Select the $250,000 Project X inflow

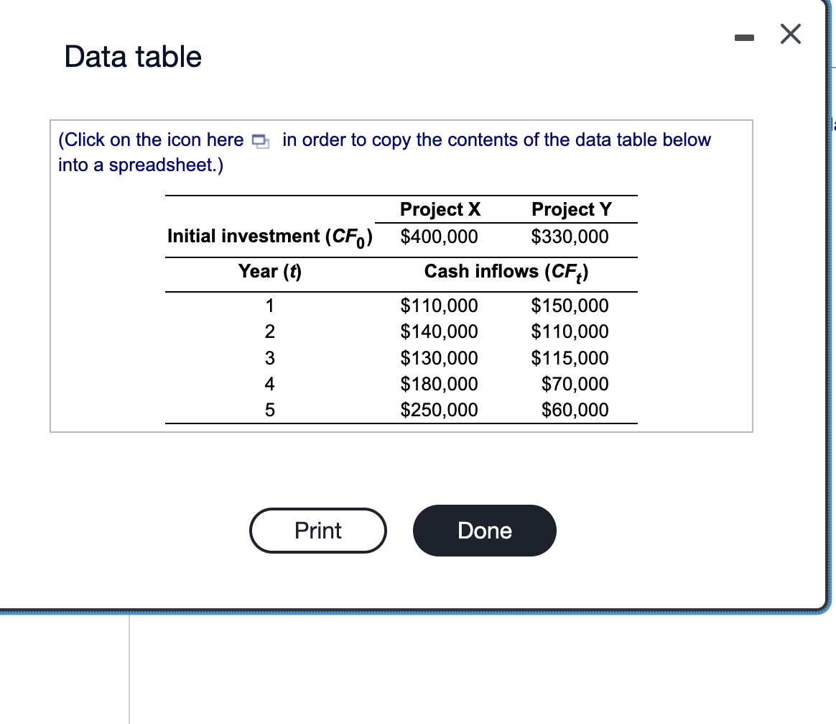pos(439,410)
